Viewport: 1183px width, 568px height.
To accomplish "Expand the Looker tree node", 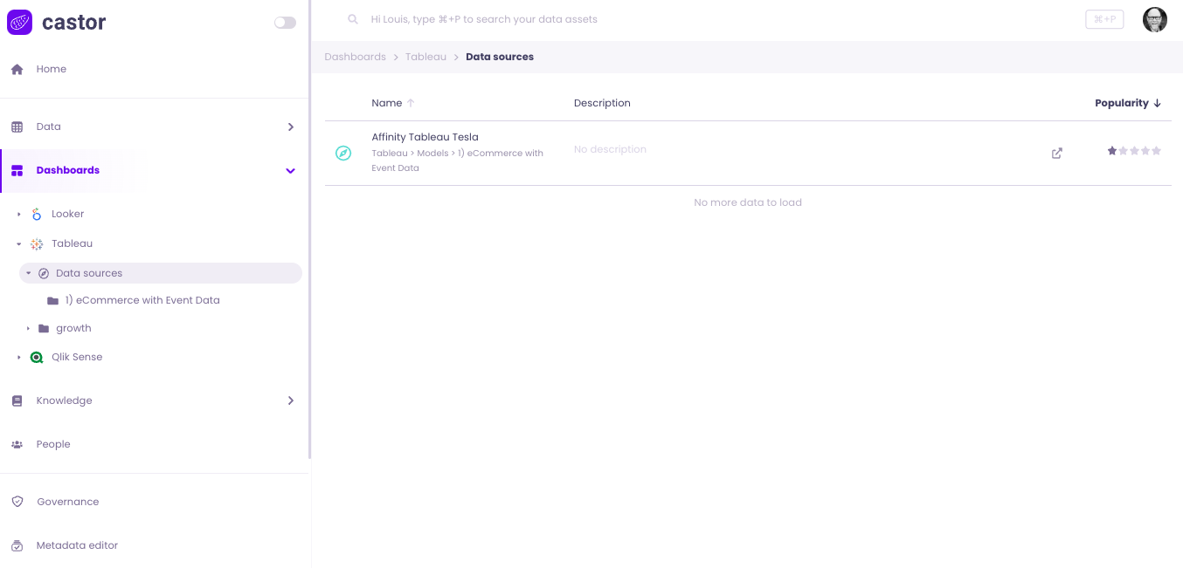I will (x=19, y=214).
